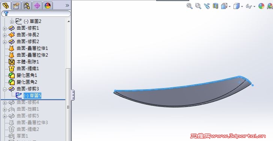The height and width of the screenshot is (141, 273).
Task: Expand the 曲面-伸長2 feature node
Action: point(5,35)
